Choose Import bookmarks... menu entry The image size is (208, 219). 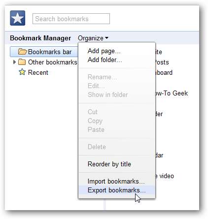coord(117,182)
